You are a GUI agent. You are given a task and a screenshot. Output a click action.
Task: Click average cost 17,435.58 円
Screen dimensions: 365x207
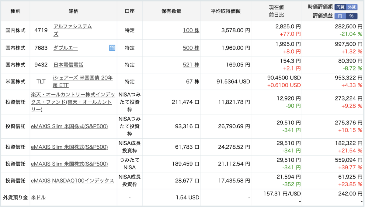[x=234, y=181]
